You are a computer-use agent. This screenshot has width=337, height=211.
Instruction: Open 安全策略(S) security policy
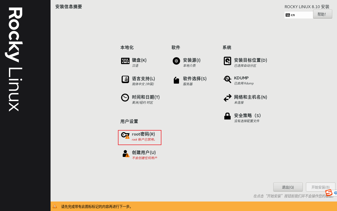247,116
